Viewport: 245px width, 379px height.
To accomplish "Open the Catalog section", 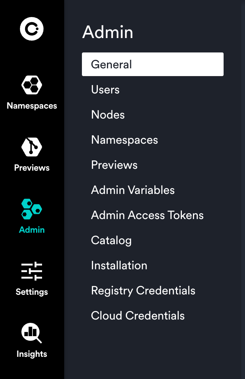I will pyautogui.click(x=111, y=240).
